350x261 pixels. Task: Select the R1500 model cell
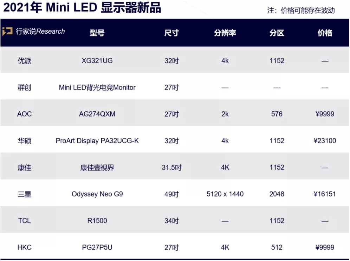click(x=97, y=221)
